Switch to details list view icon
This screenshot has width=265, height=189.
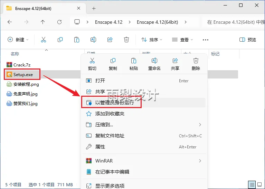click(x=252, y=185)
